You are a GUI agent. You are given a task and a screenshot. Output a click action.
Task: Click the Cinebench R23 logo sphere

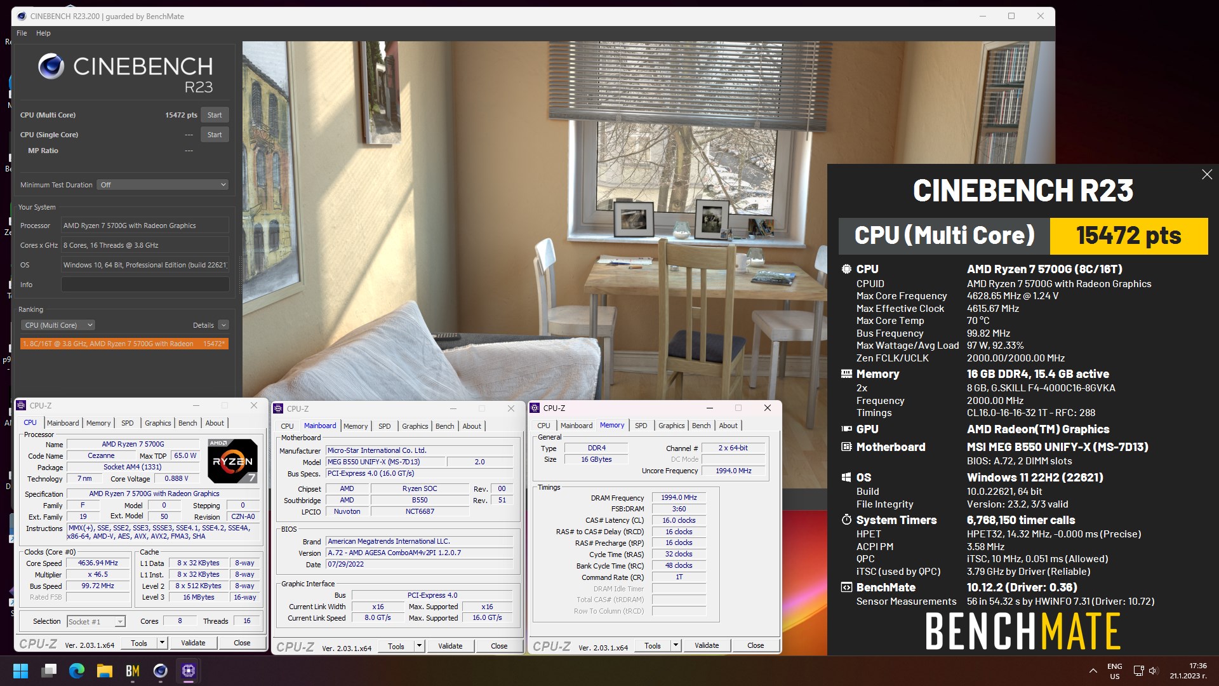(x=51, y=66)
